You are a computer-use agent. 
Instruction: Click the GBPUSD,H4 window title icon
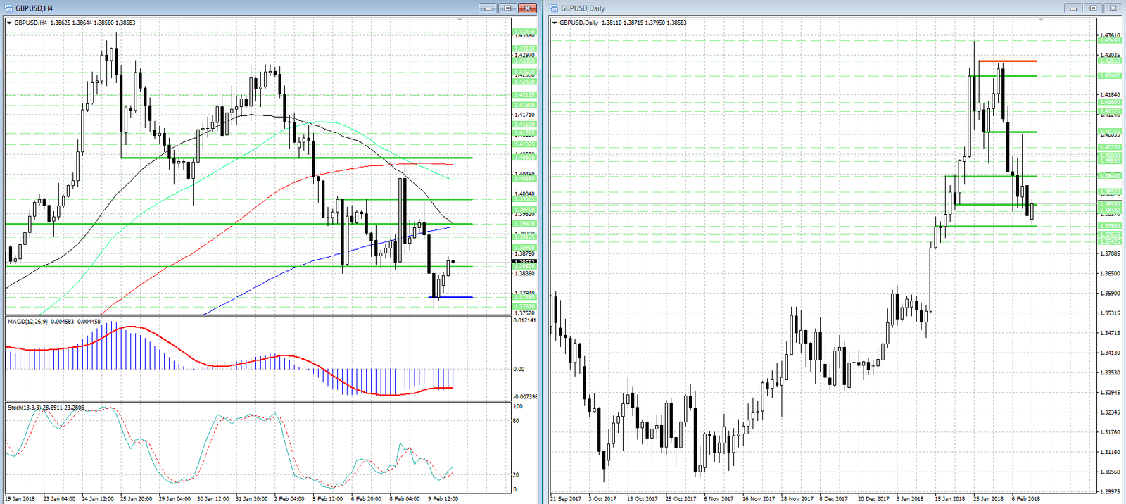pos(9,8)
